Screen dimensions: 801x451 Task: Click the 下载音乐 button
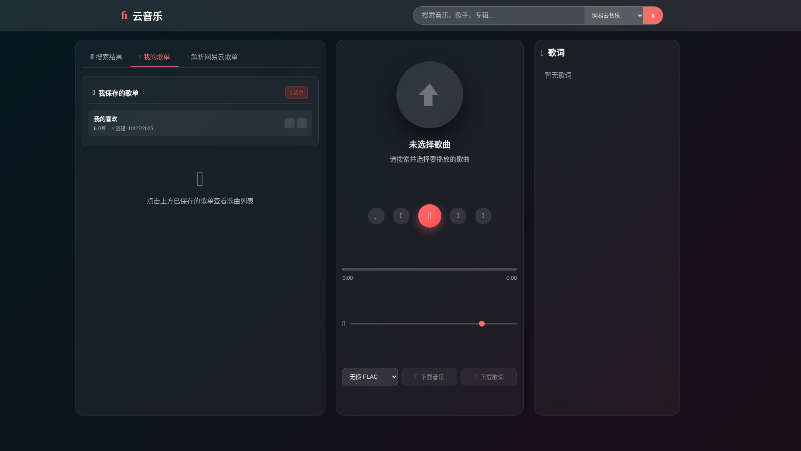pos(429,377)
